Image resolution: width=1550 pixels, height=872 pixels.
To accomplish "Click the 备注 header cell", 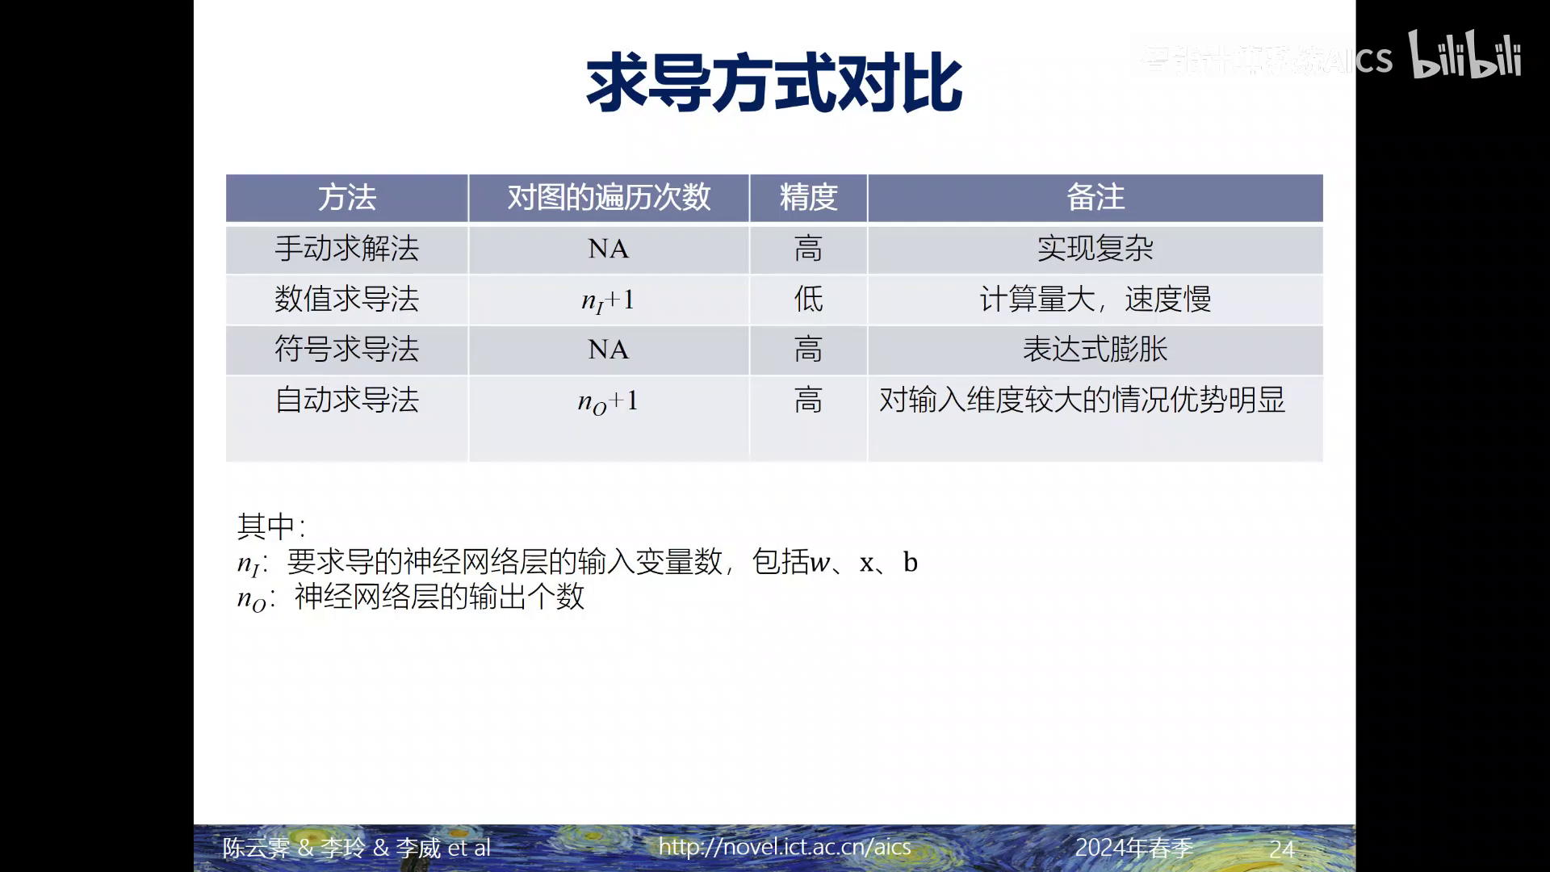I will pos(1095,198).
